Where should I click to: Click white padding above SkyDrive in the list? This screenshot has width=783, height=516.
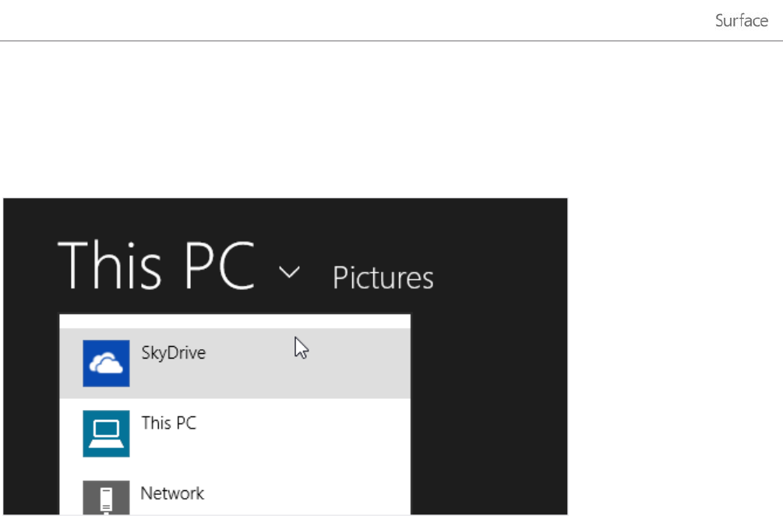pos(234,321)
